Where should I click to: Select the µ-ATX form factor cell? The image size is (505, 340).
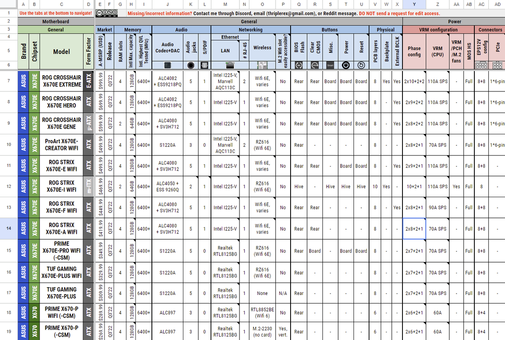coord(88,123)
